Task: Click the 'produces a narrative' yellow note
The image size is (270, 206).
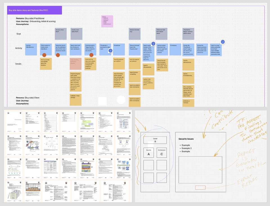Action: 188,103
